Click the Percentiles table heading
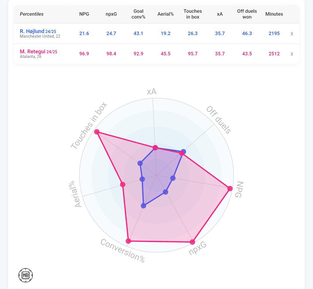 click(x=32, y=14)
